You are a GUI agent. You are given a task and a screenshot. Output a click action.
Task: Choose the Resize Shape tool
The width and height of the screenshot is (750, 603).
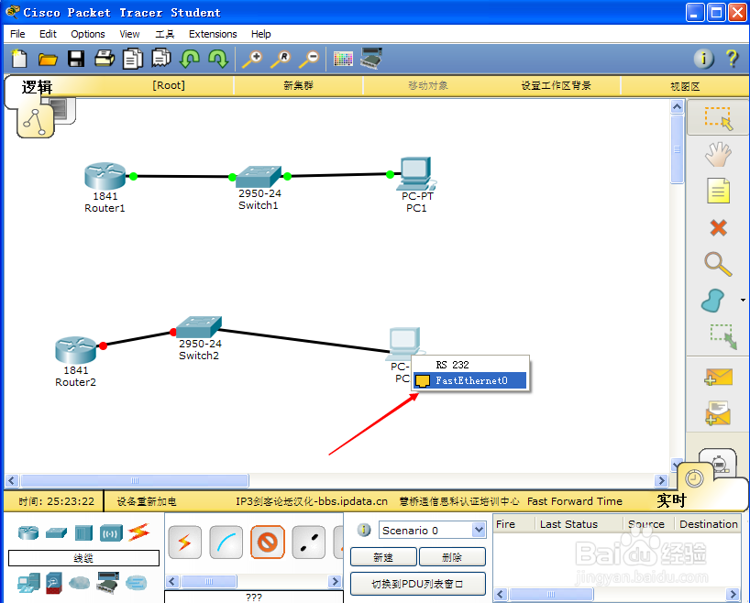(722, 336)
